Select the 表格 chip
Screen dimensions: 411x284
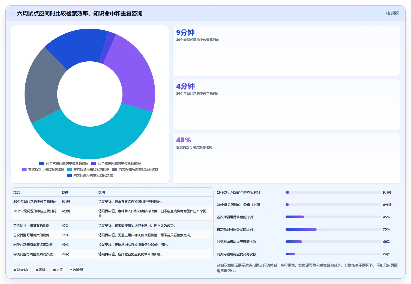click(x=40, y=270)
